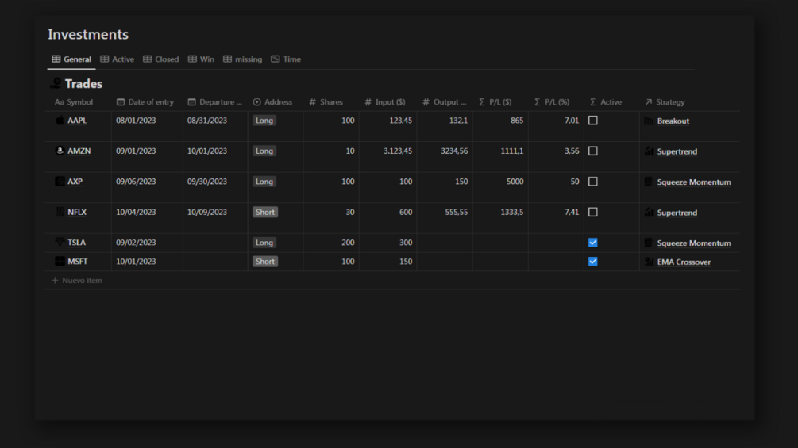798x448 pixels.
Task: Uncheck the Active checkbox for TSLA
Action: [x=593, y=243]
